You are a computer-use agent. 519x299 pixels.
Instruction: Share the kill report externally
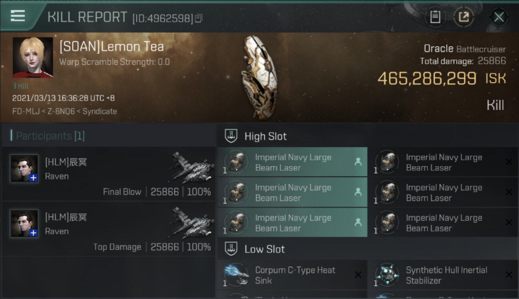click(x=464, y=17)
